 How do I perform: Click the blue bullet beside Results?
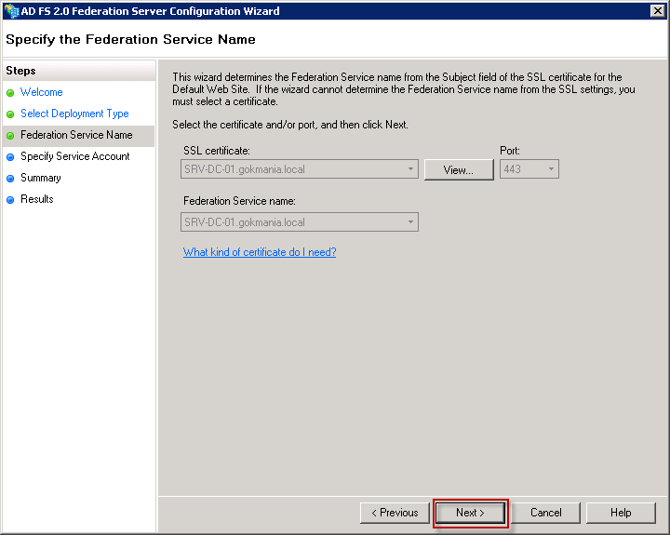click(x=10, y=200)
